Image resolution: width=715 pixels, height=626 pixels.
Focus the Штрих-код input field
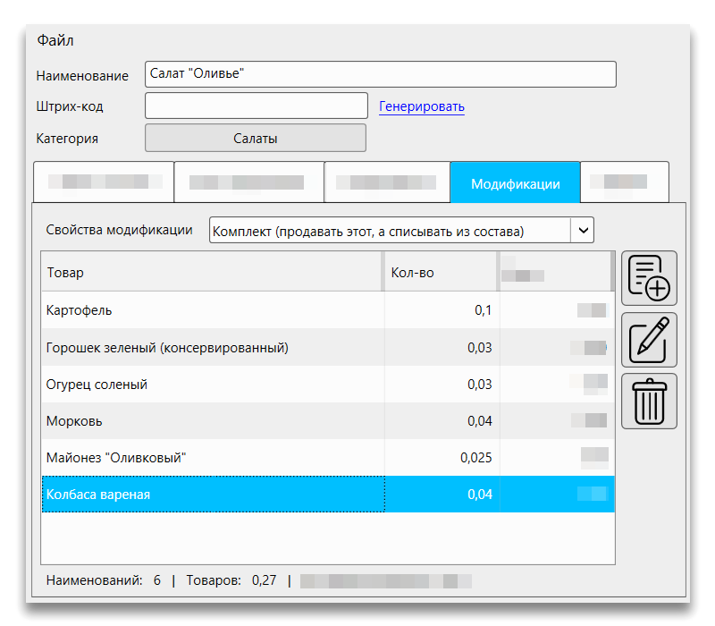(257, 106)
